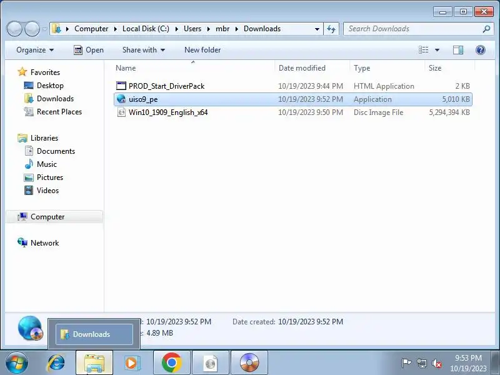This screenshot has width=500, height=375.
Task: Open the Help button
Action: coord(480,50)
